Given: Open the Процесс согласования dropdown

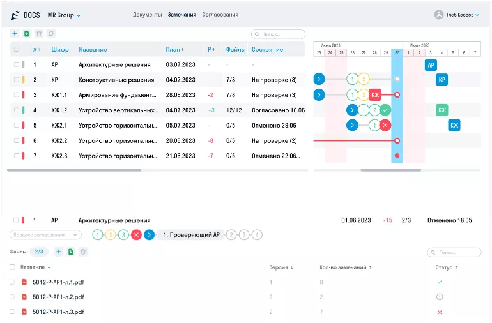Looking at the screenshot, I should 45,235.
